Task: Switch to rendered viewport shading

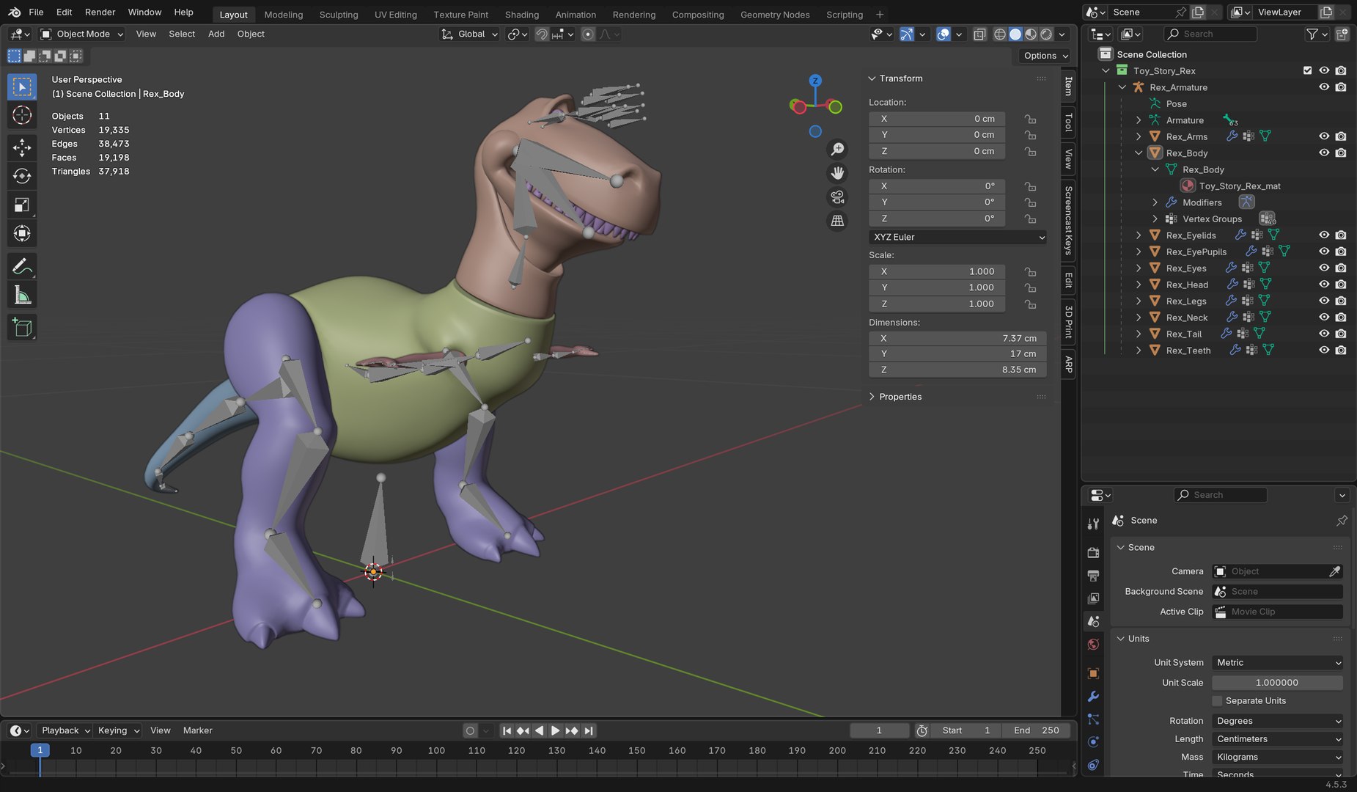Action: pos(1046,34)
